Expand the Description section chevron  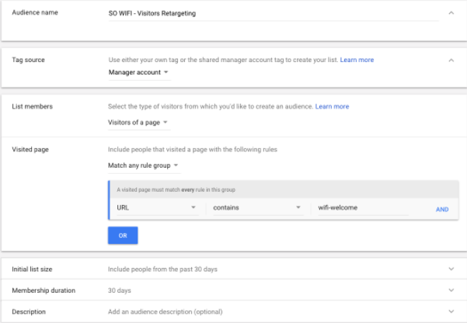coord(451,311)
